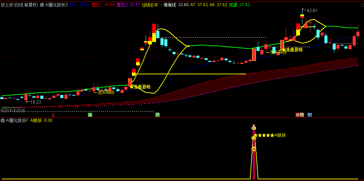Open the dropdown arrow beside AI量化抓妖Z
Screen dimensions: 364x181
point(42,4)
